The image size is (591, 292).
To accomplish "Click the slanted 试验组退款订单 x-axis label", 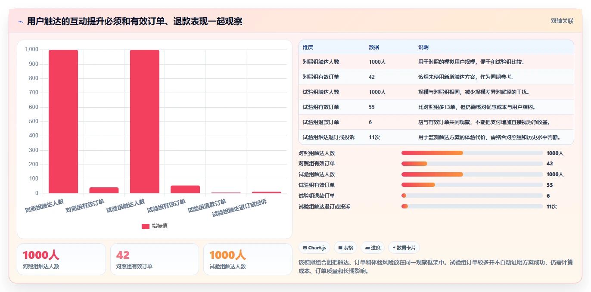I will 208,205.
